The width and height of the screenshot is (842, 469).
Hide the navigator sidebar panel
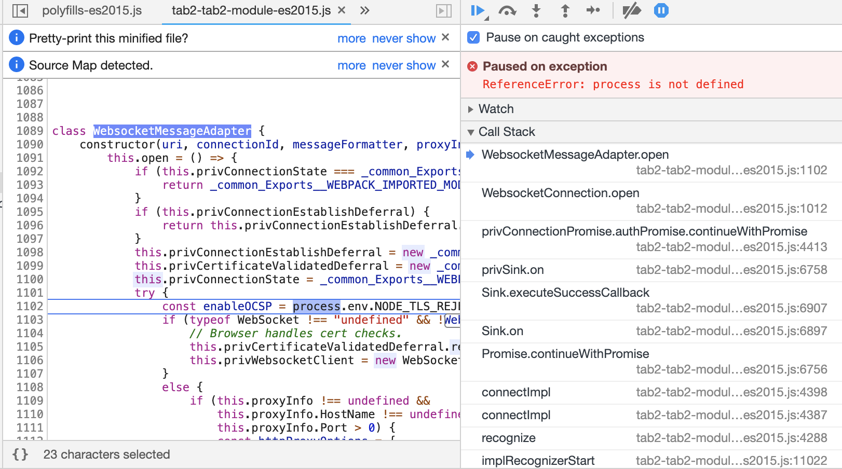[21, 10]
